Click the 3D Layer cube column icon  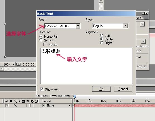pos(36,101)
